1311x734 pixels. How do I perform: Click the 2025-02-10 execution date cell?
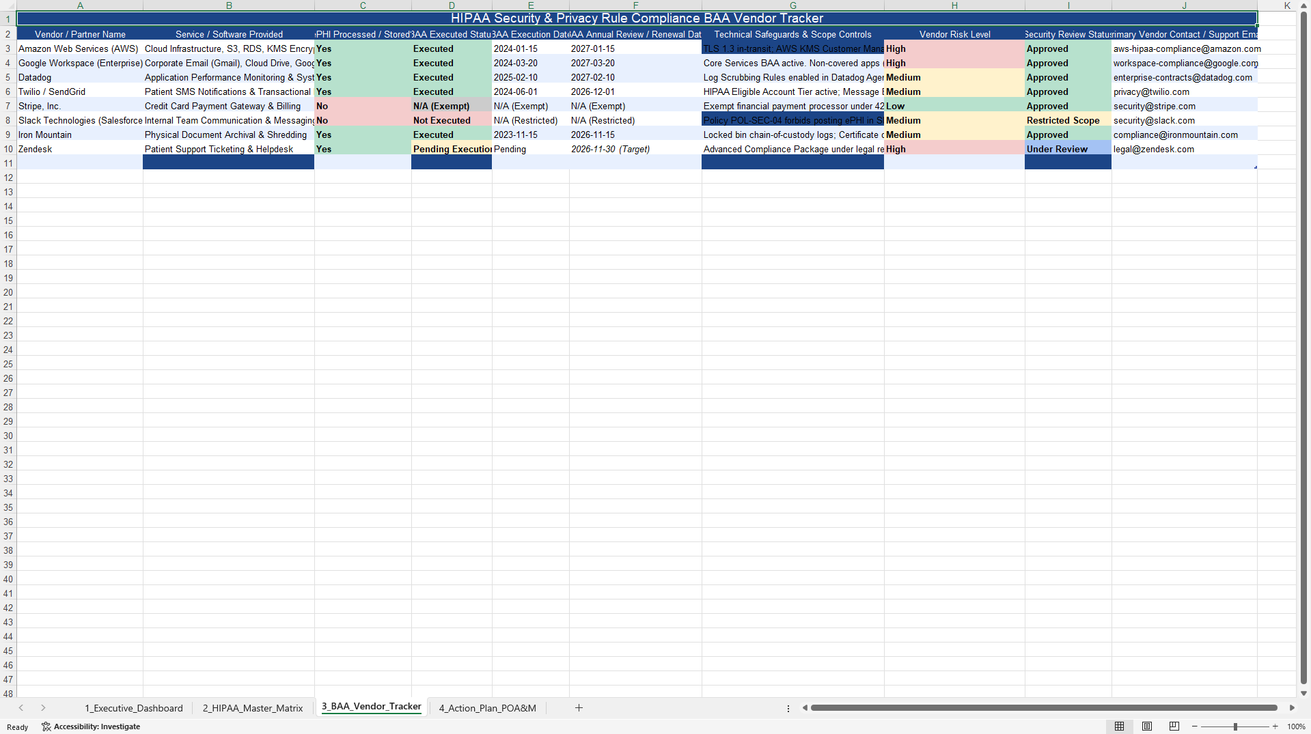pos(531,77)
